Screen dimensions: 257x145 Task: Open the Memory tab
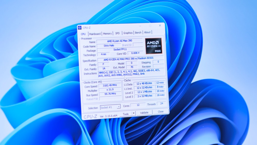[x=107, y=33]
